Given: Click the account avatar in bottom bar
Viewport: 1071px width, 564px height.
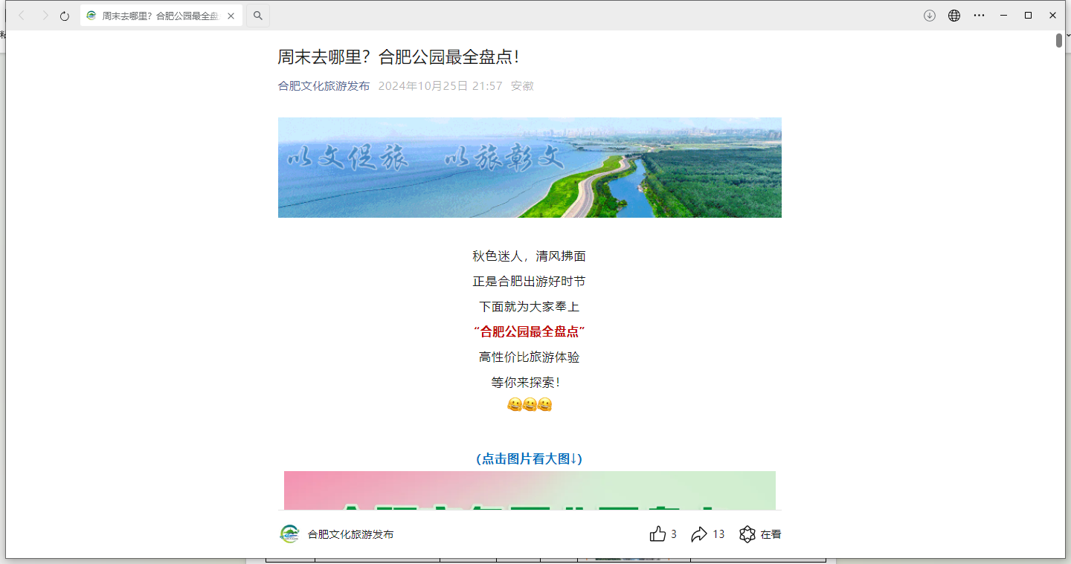Looking at the screenshot, I should tap(289, 534).
